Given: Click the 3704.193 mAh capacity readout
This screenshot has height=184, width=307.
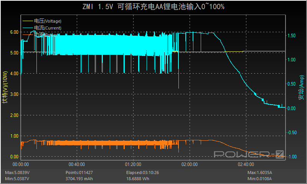Looking at the screenshot, I should coord(79,179).
